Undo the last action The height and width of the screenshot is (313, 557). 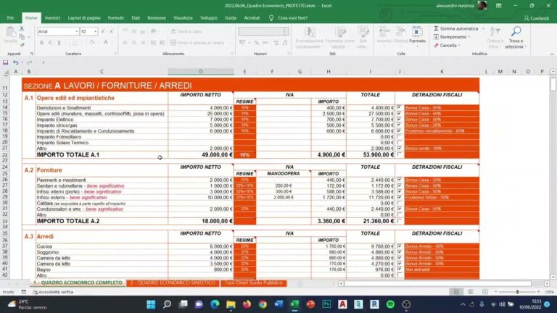click(16, 63)
